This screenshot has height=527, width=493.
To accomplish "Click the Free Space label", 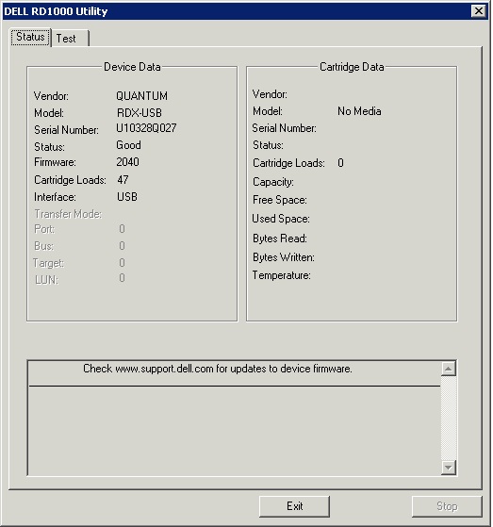I will (x=280, y=200).
